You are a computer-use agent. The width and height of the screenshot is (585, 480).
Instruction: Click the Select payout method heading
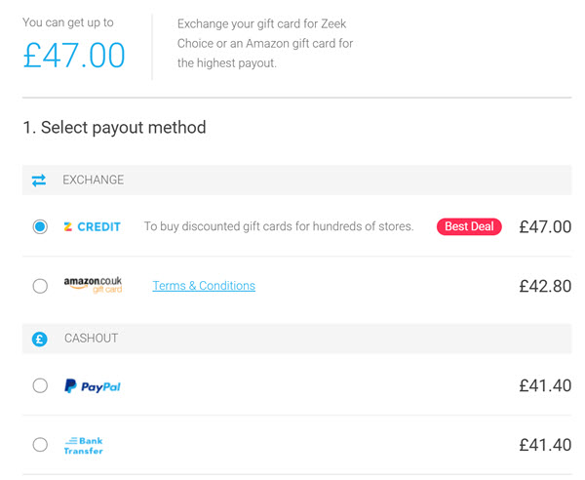pos(114,127)
